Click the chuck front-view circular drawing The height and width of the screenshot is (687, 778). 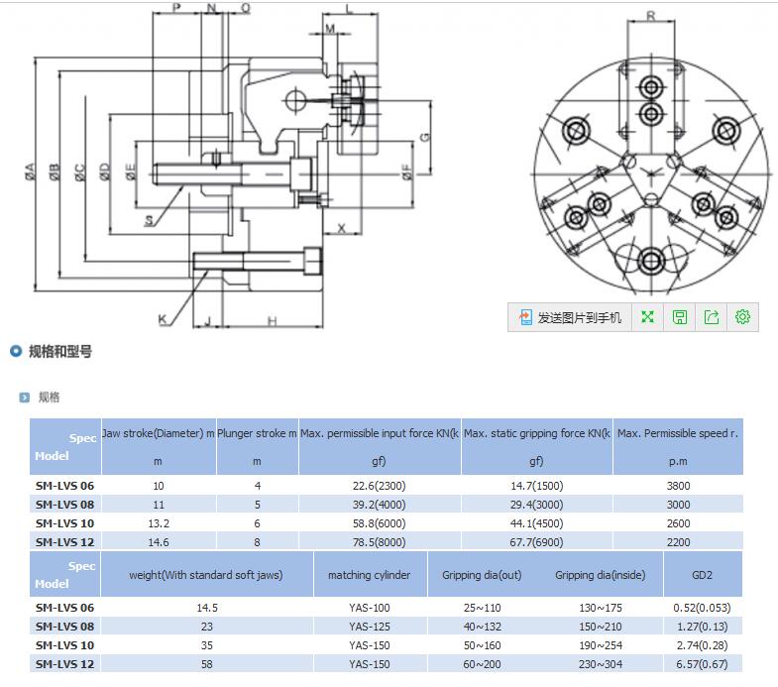point(651,173)
